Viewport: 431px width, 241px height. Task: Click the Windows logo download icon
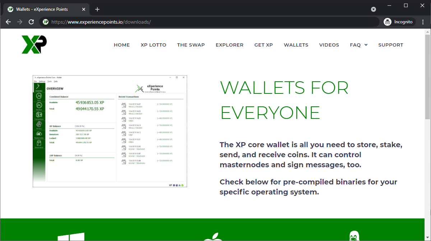click(x=71, y=237)
